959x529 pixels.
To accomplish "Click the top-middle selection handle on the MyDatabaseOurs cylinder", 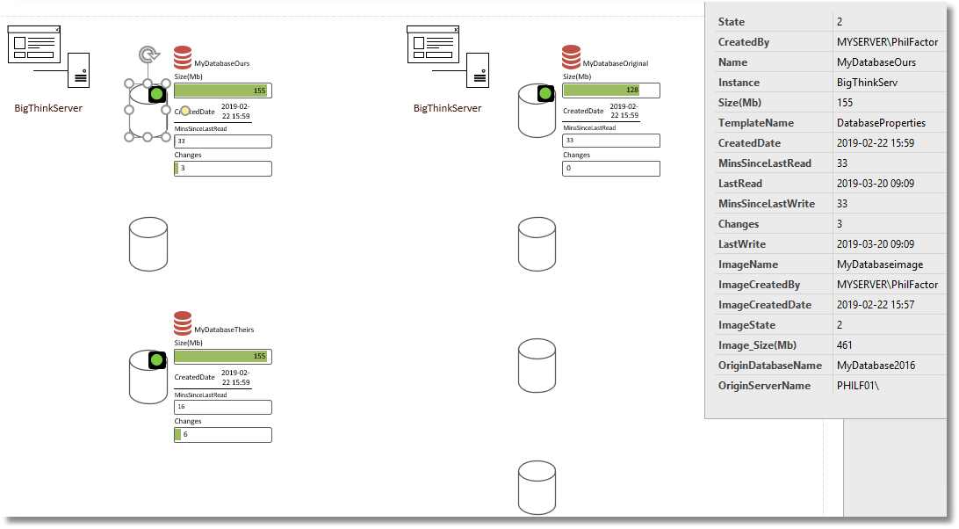I will 148,83.
